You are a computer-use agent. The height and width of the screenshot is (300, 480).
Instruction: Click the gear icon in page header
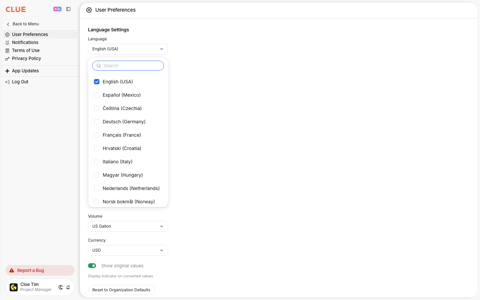coord(89,10)
